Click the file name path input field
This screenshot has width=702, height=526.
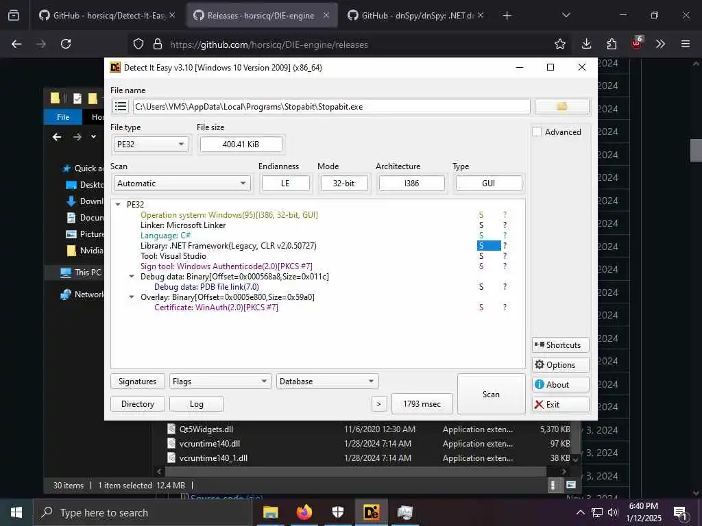coord(331,106)
